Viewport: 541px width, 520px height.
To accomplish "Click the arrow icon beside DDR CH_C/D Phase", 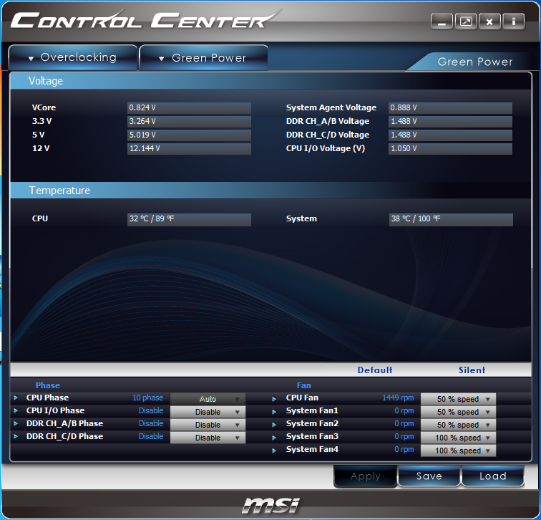I will 16,436.
